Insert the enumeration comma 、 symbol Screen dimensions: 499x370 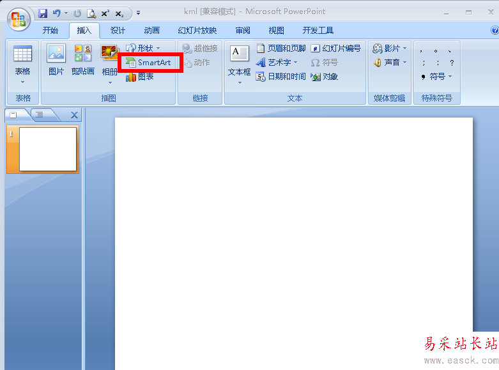[449, 51]
